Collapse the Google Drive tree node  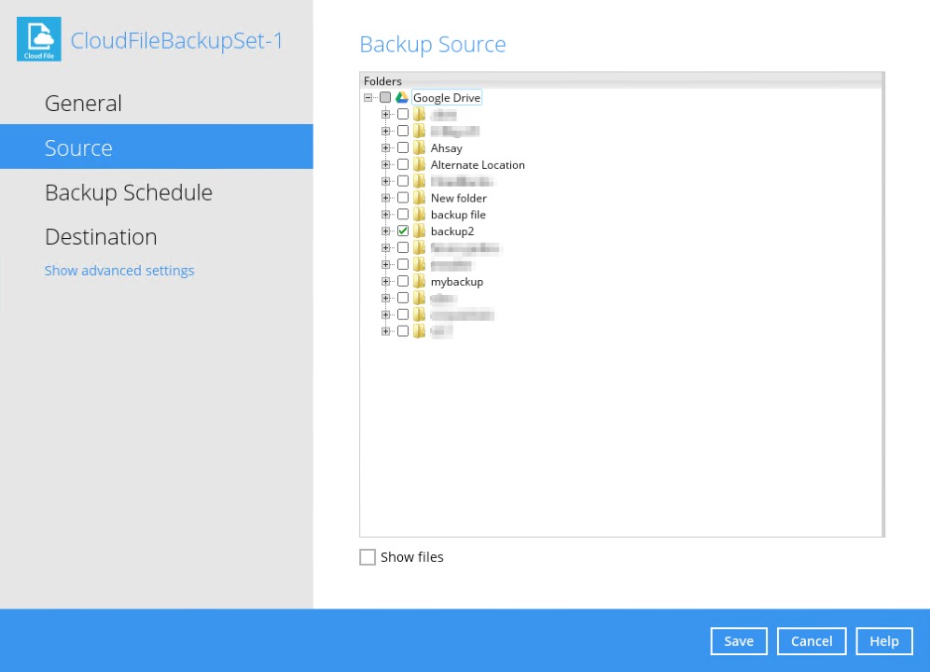click(x=368, y=96)
